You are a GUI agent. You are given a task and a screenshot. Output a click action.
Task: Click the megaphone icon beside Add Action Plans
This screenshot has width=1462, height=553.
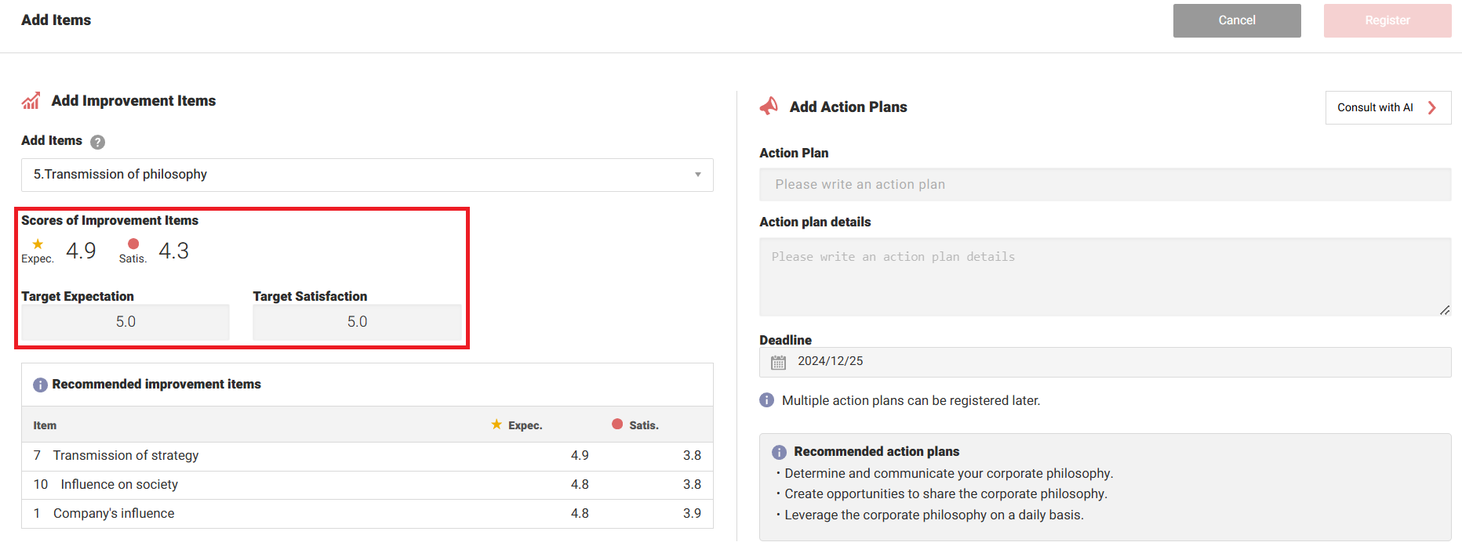(x=769, y=107)
